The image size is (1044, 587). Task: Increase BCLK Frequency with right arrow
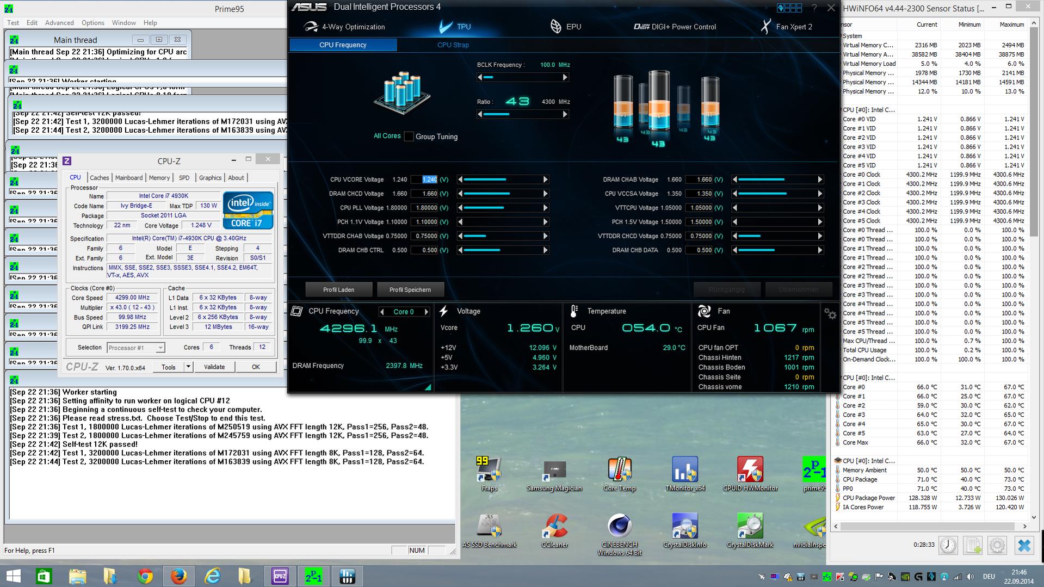click(565, 77)
